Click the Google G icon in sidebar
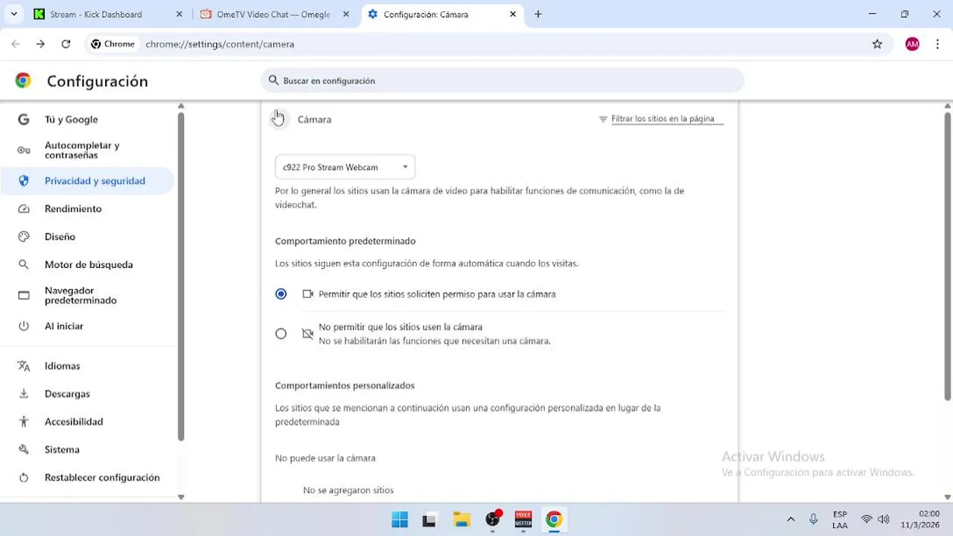 24,119
